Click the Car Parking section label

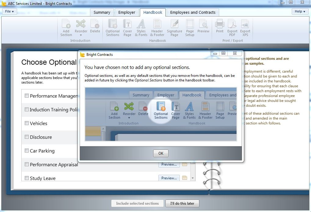tap(42, 151)
